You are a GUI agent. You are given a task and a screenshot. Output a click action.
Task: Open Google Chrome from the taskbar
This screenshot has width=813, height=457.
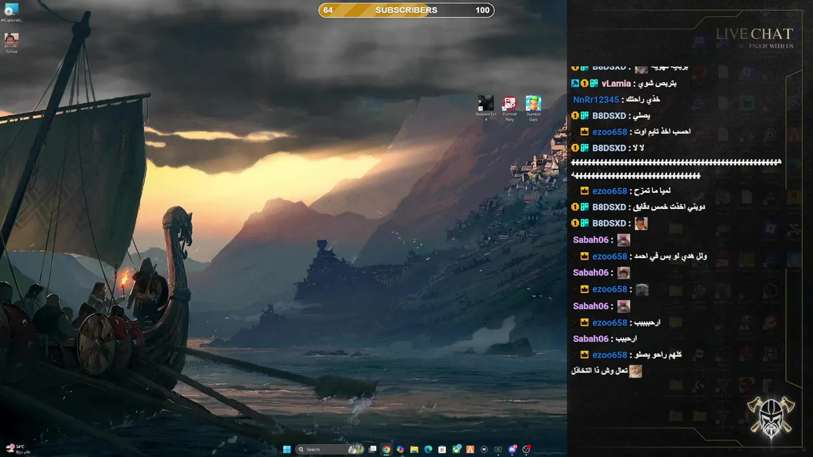click(386, 449)
